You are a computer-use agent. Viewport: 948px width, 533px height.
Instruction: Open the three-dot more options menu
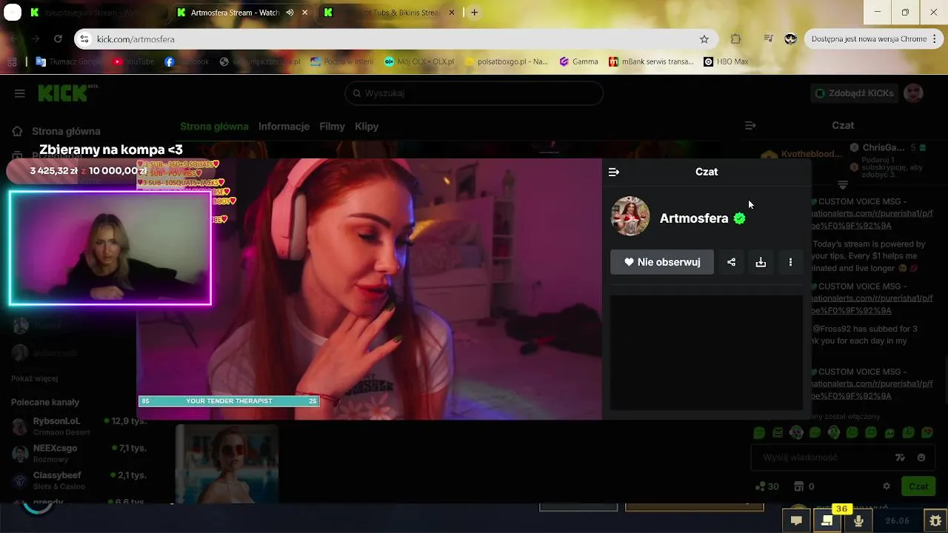790,262
